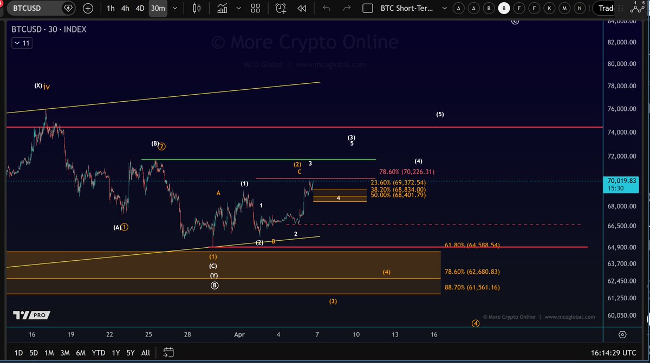
Task: Expand the collapsed 11 indicators legend
Action: [x=23, y=43]
